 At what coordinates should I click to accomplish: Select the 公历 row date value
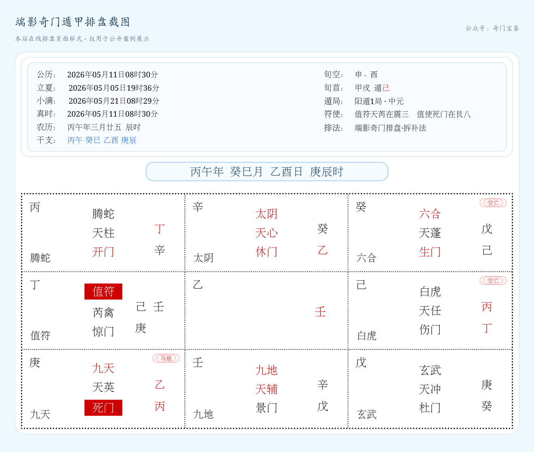point(112,75)
